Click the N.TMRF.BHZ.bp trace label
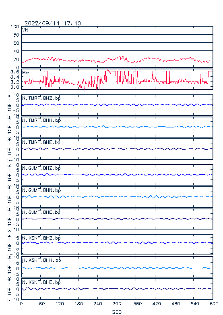 [41, 98]
